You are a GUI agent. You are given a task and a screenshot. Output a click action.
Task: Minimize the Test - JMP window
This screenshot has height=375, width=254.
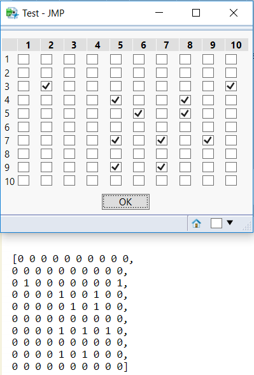click(x=159, y=13)
